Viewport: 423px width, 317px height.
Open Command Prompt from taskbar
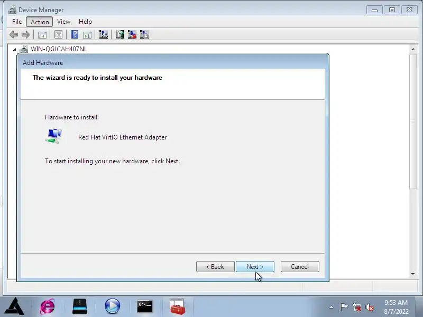coord(145,306)
